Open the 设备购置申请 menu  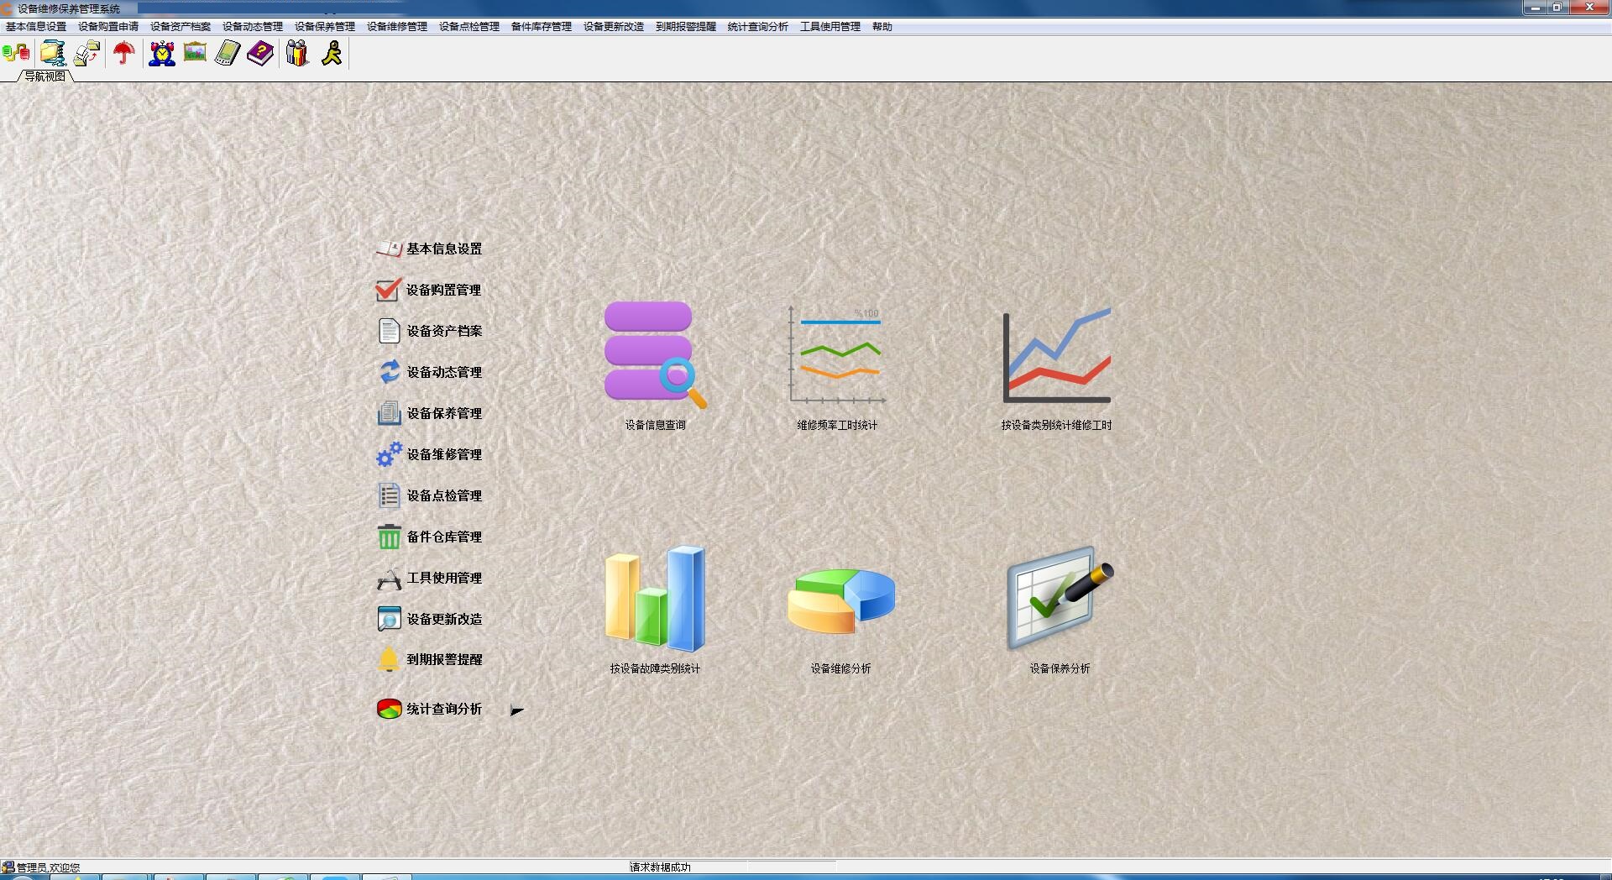click(x=108, y=27)
